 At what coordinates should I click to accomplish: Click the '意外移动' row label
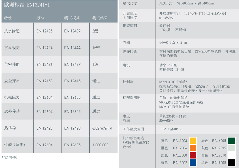pyautogui.click(x=12, y=111)
